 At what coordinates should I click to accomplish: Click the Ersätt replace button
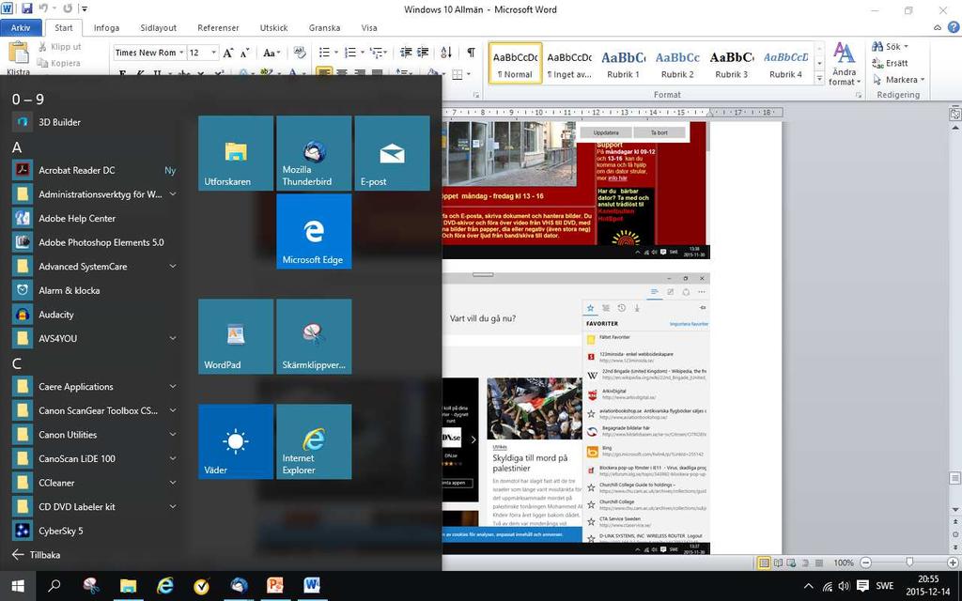891,63
